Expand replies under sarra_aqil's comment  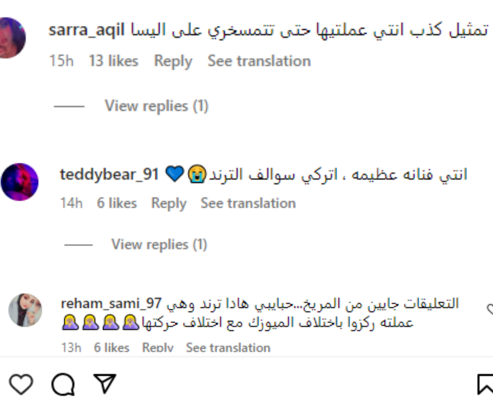[157, 106]
